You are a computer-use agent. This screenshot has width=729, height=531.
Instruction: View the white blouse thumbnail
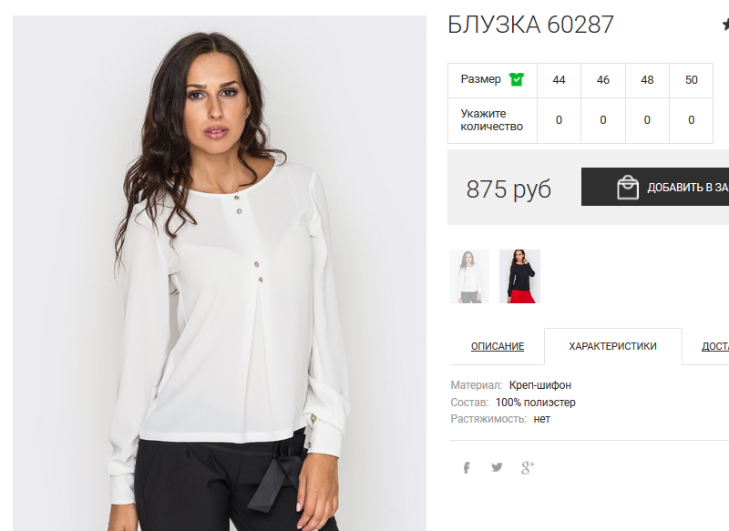coord(469,276)
